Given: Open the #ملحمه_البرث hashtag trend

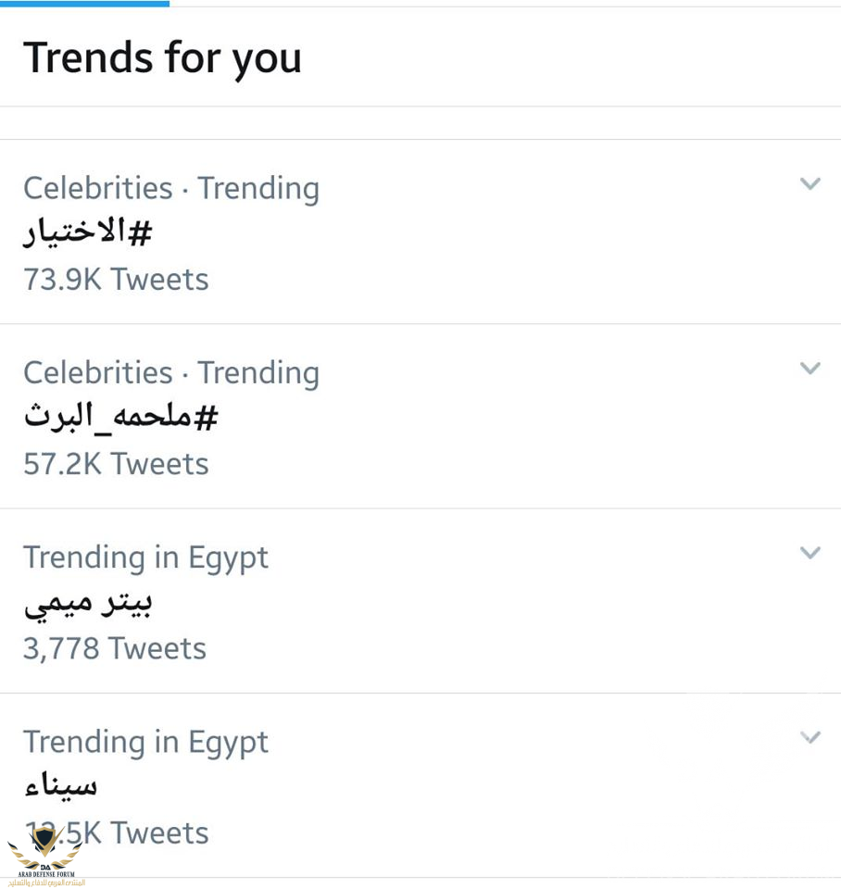Looking at the screenshot, I should (120, 417).
